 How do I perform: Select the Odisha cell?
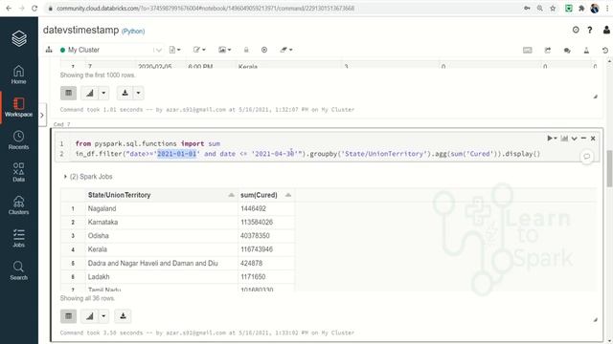161,236
